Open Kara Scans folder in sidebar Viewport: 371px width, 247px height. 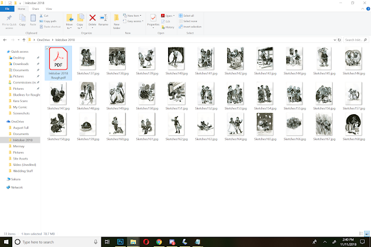click(20, 101)
